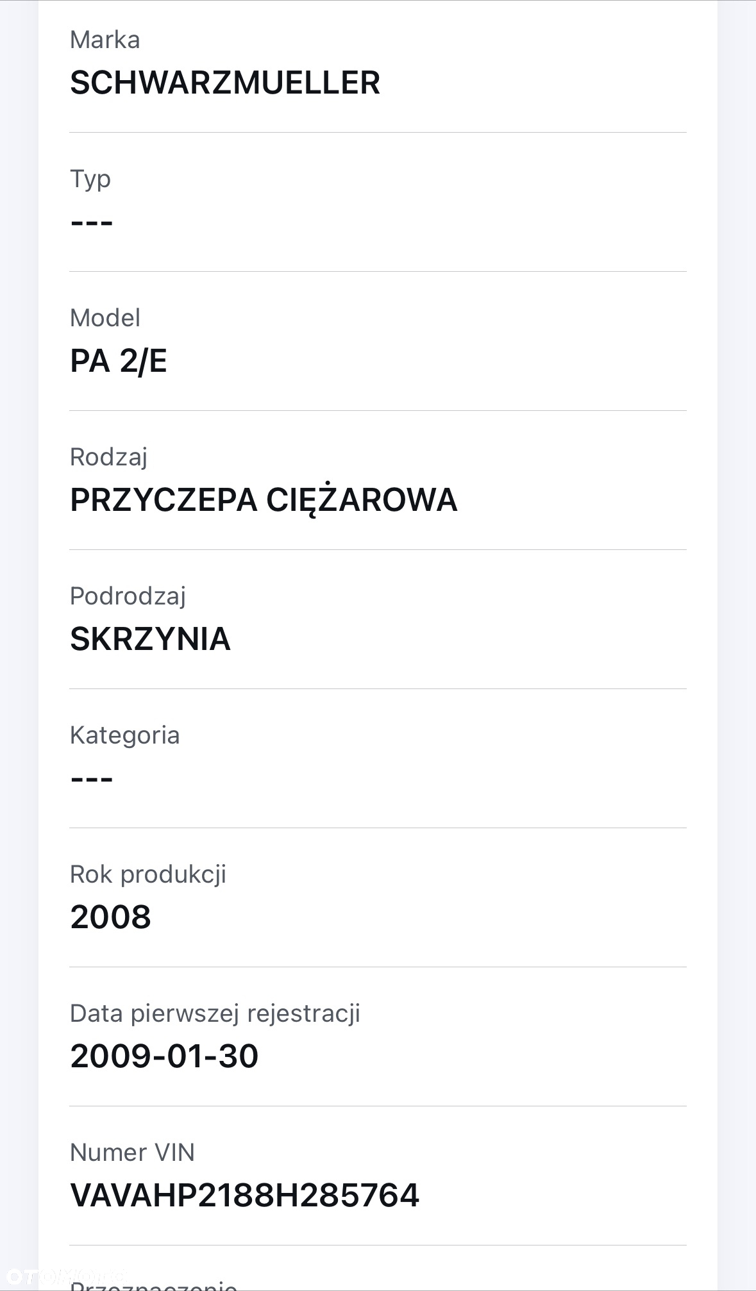Click the Numer VIN label
This screenshot has height=1291, width=756.
pyautogui.click(x=132, y=1153)
